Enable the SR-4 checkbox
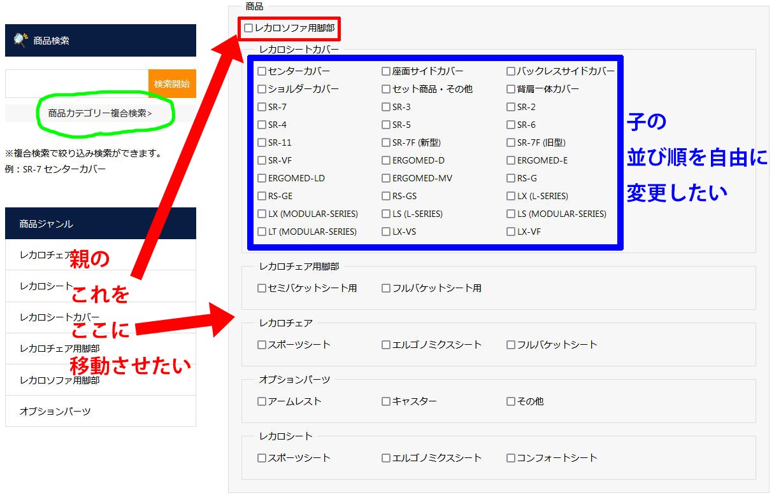 coord(262,125)
